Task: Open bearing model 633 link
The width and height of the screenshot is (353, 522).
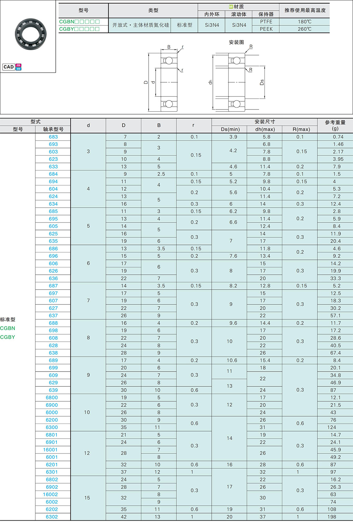Action: (53, 166)
